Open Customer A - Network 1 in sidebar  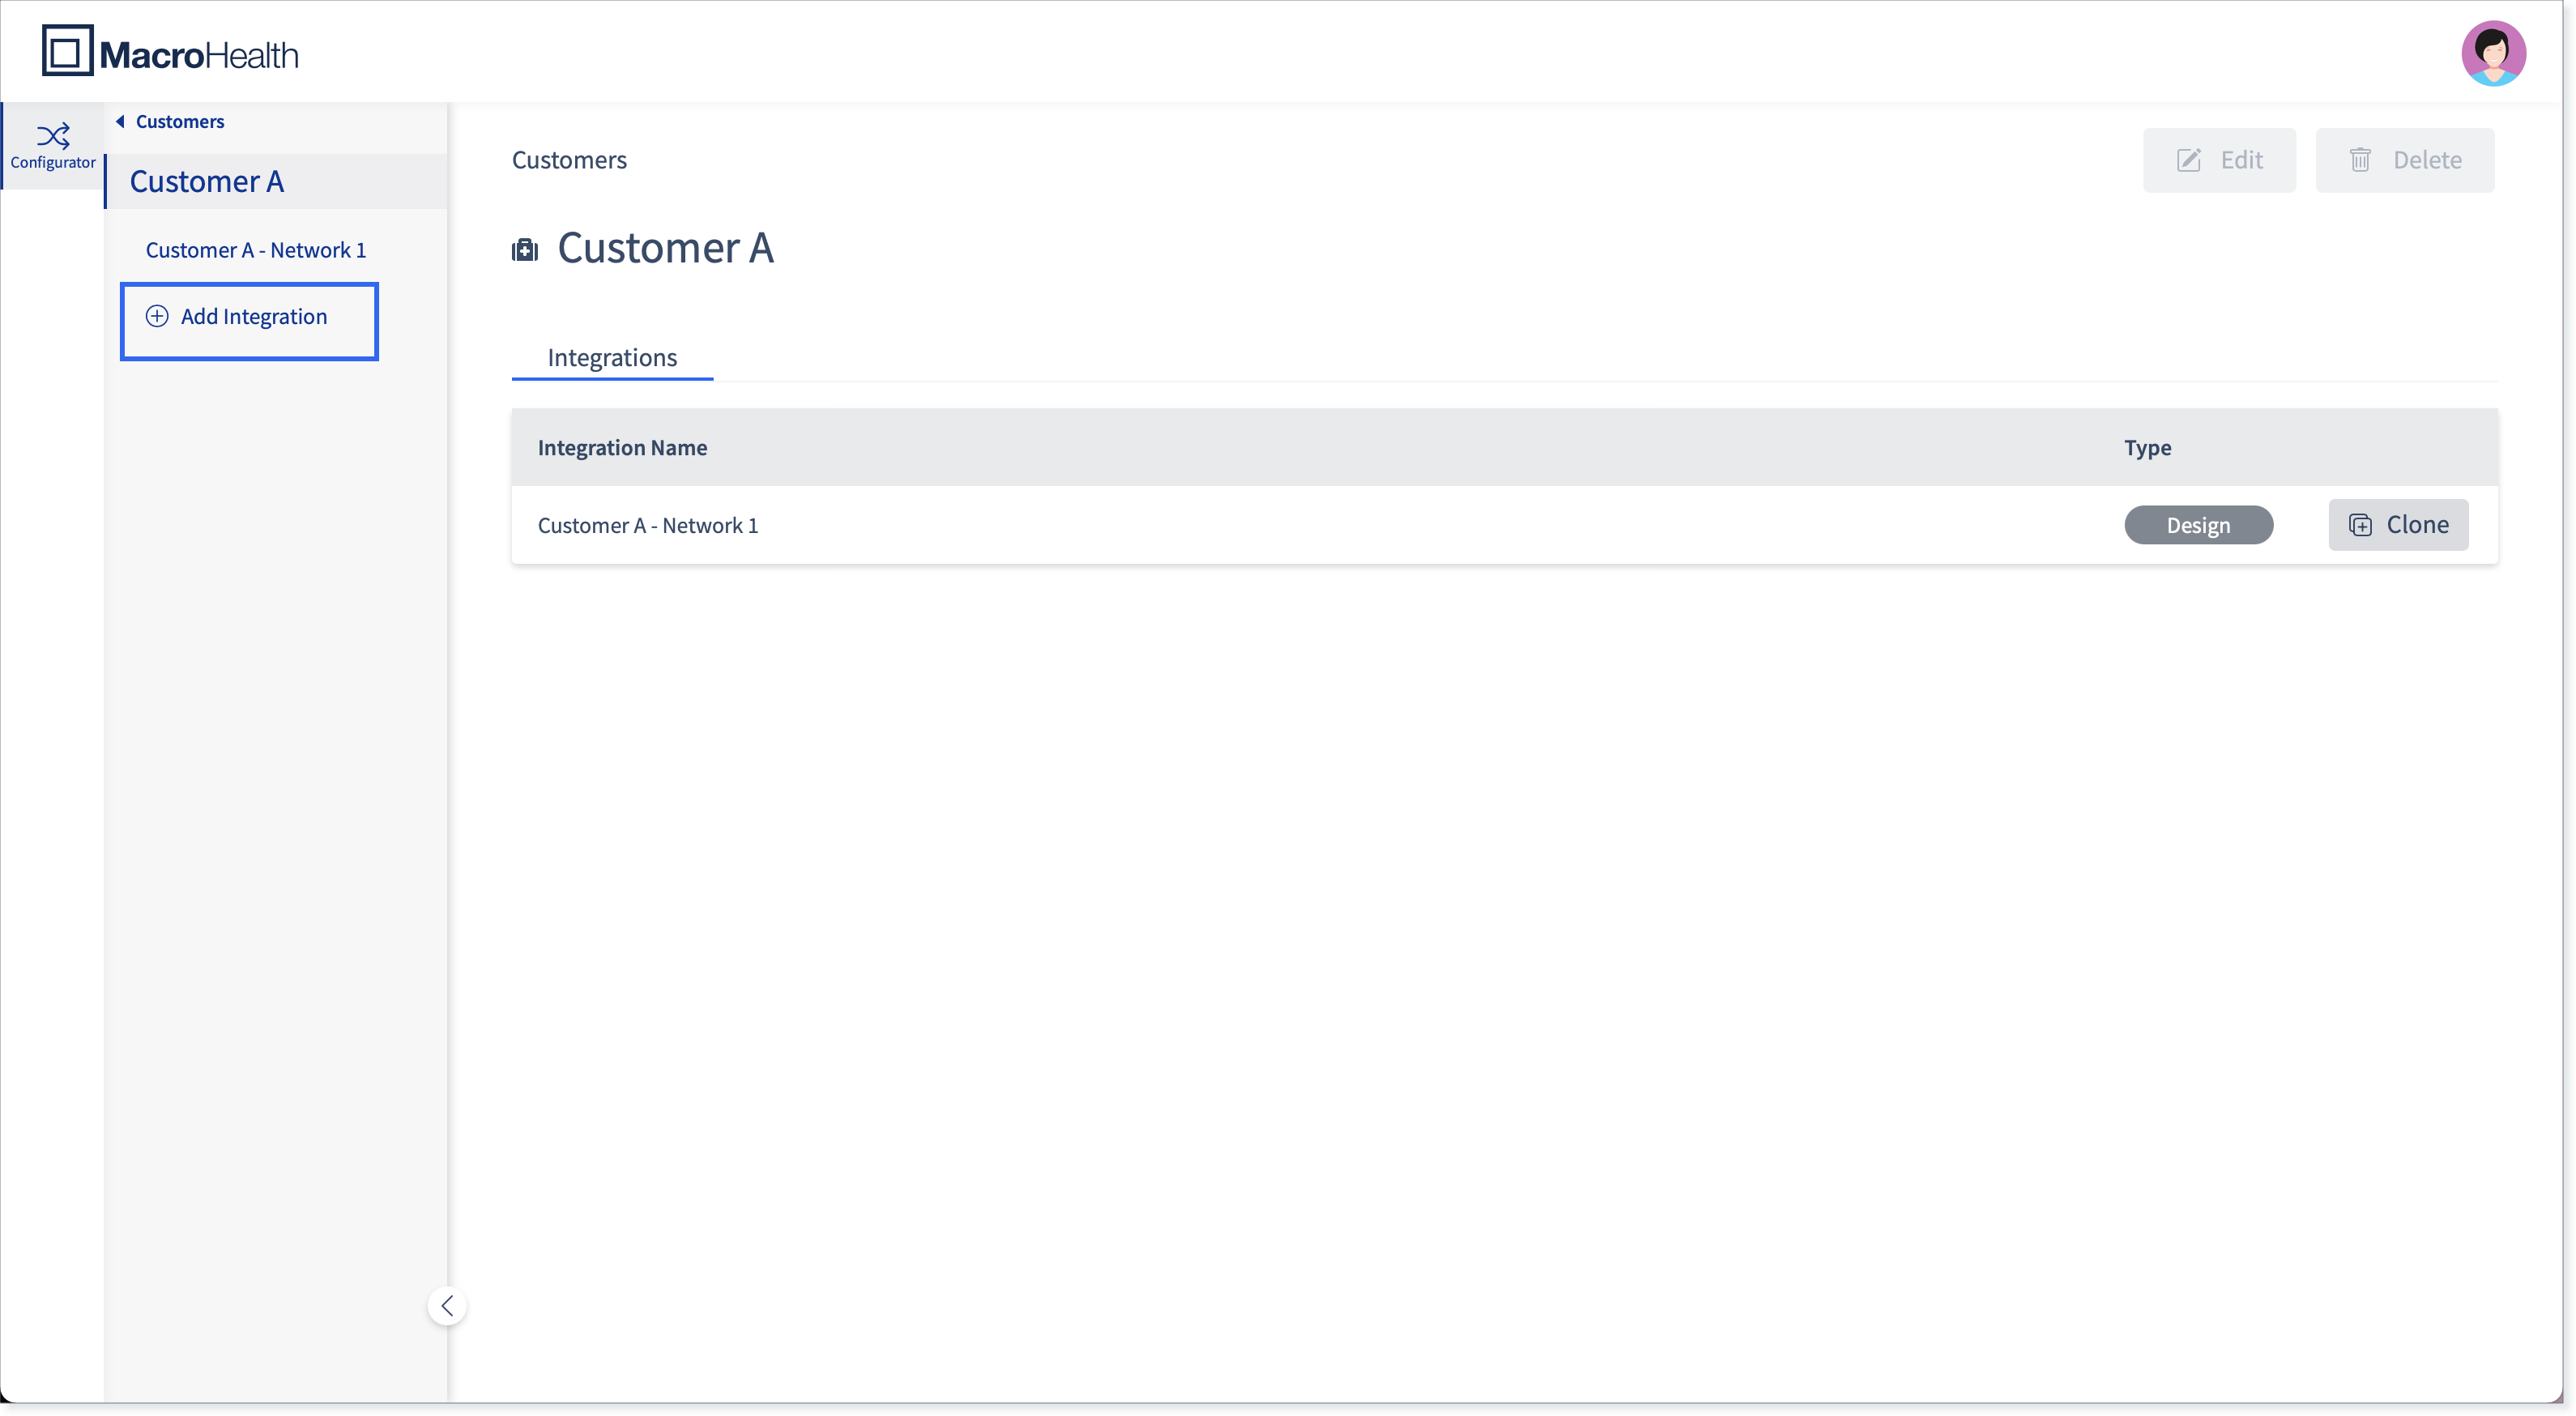click(x=256, y=250)
